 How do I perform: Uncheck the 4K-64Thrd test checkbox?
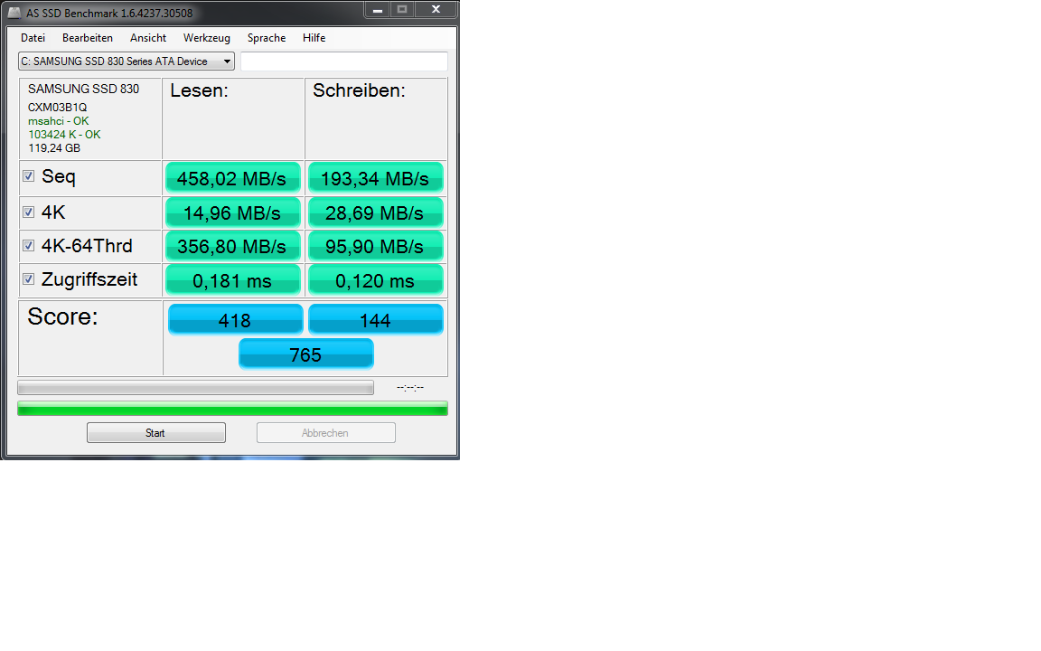(29, 245)
